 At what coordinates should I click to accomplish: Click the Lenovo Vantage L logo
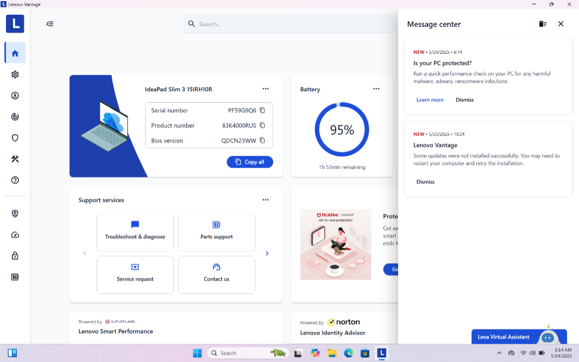coord(15,24)
